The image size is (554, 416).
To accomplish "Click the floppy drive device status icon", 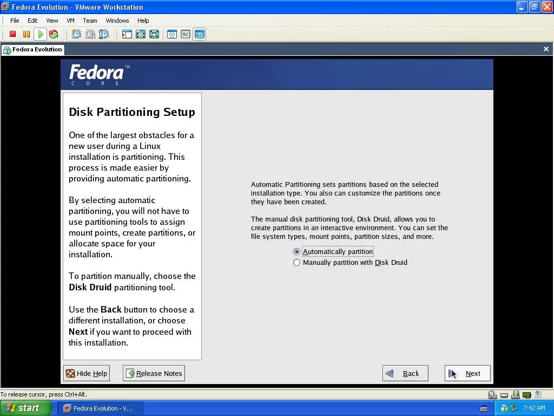I will 516,395.
